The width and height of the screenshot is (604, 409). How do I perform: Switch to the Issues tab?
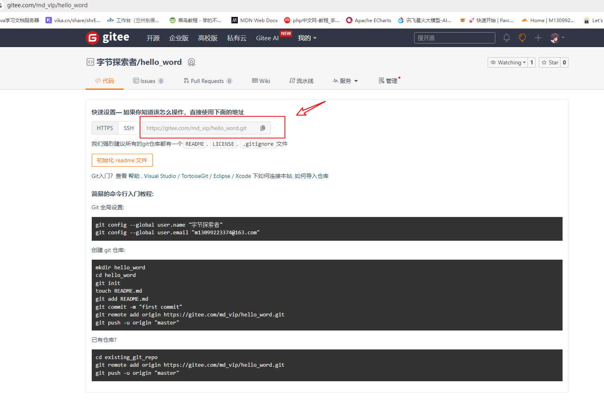[x=148, y=81]
